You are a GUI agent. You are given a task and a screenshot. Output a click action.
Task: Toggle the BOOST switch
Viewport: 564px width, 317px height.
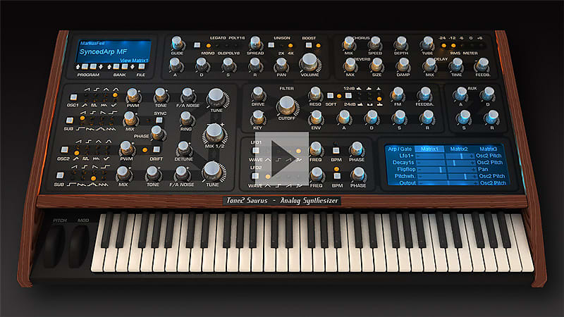[308, 45]
